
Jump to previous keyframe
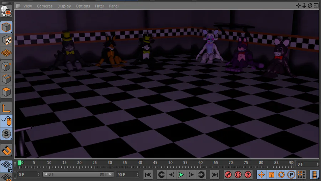(162, 175)
